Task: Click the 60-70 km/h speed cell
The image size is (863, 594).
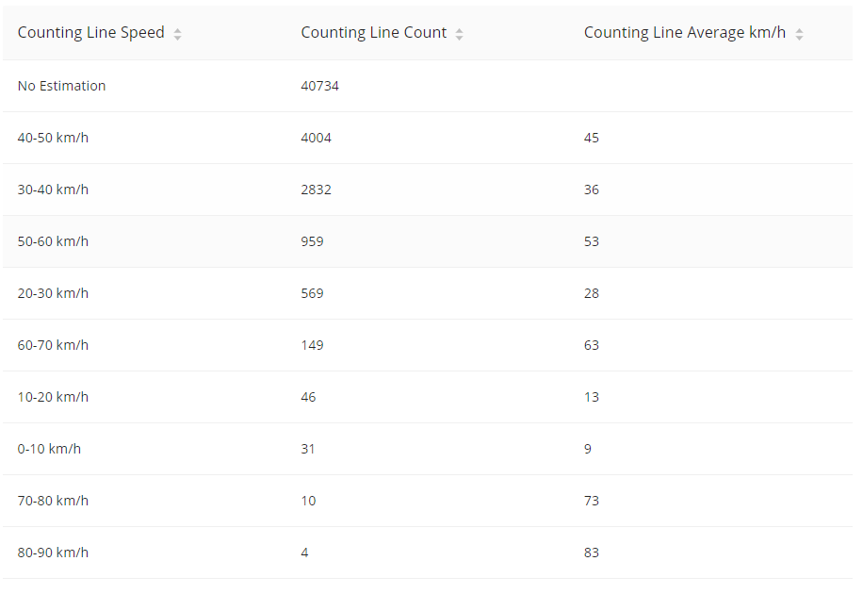Action: [x=53, y=345]
